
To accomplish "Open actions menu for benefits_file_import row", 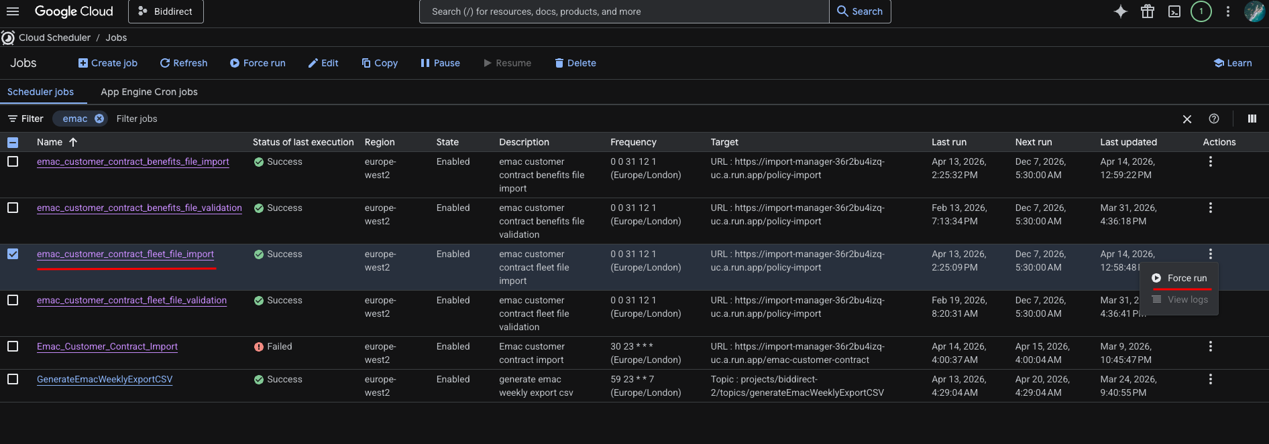I will (x=1211, y=161).
